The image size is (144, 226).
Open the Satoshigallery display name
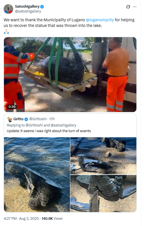(x=27, y=7)
